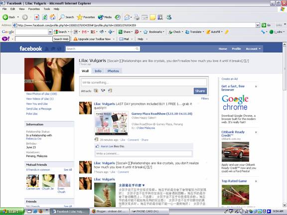Open Yahoo toolbar Mail icon

pos(124,39)
